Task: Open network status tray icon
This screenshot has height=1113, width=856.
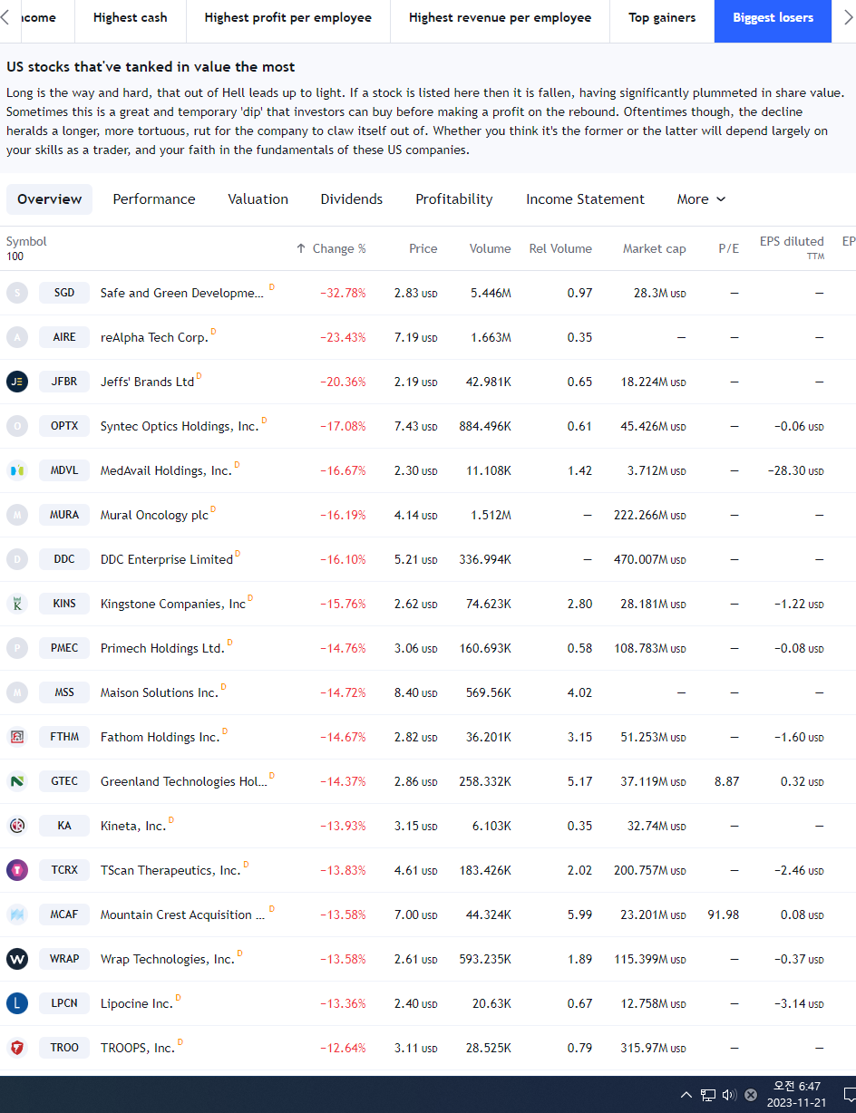Action: [x=708, y=1095]
